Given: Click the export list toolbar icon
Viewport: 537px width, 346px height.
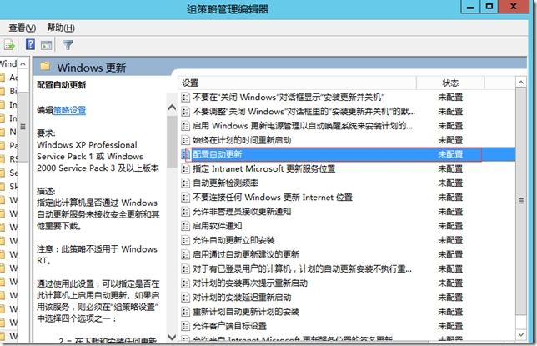Looking at the screenshot, I should [x=9, y=45].
